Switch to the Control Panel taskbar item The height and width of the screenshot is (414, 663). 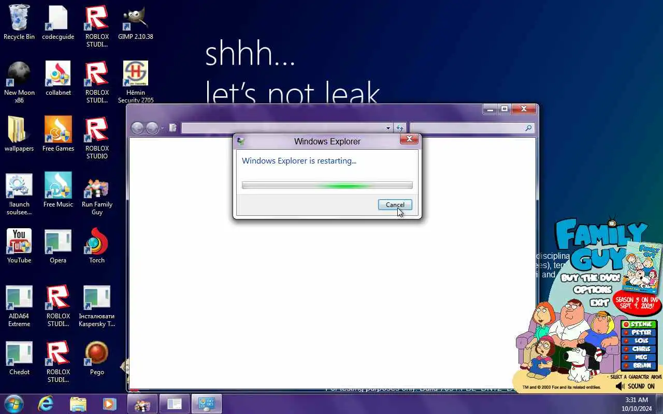(x=206, y=404)
